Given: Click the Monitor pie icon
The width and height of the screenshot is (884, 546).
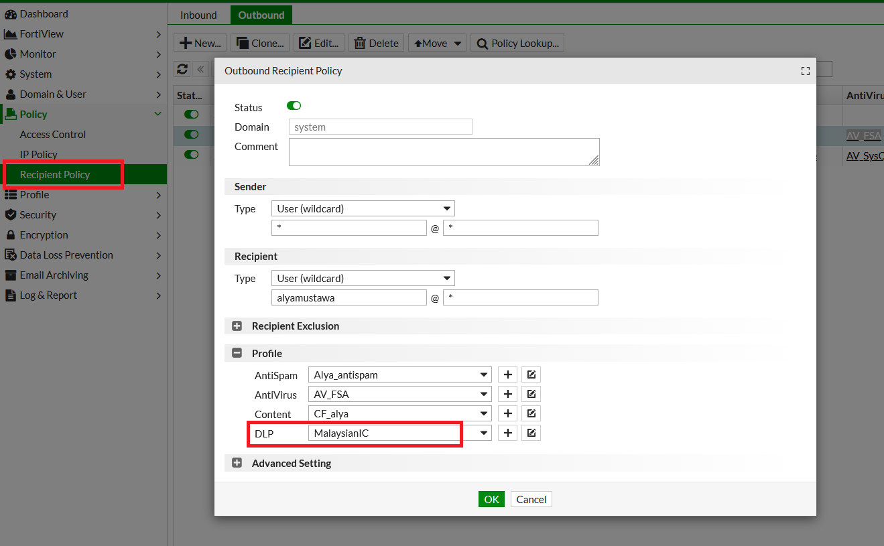Looking at the screenshot, I should [x=10, y=54].
